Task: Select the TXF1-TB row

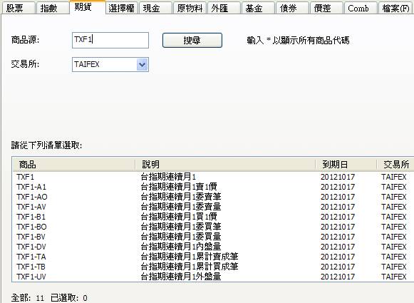Action: pyautogui.click(x=213, y=267)
